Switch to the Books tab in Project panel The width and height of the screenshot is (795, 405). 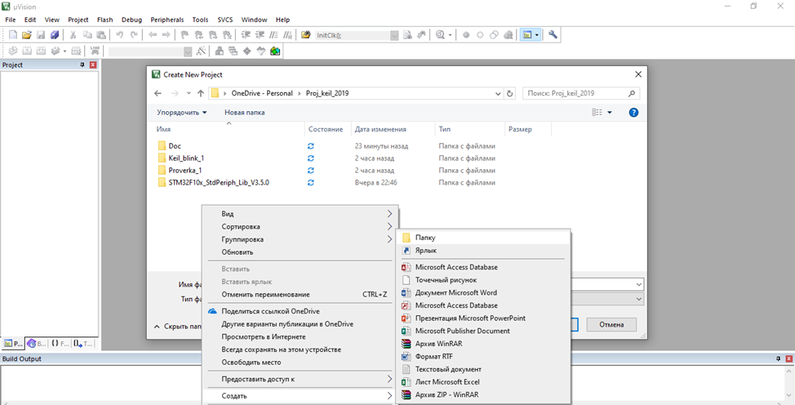point(37,344)
